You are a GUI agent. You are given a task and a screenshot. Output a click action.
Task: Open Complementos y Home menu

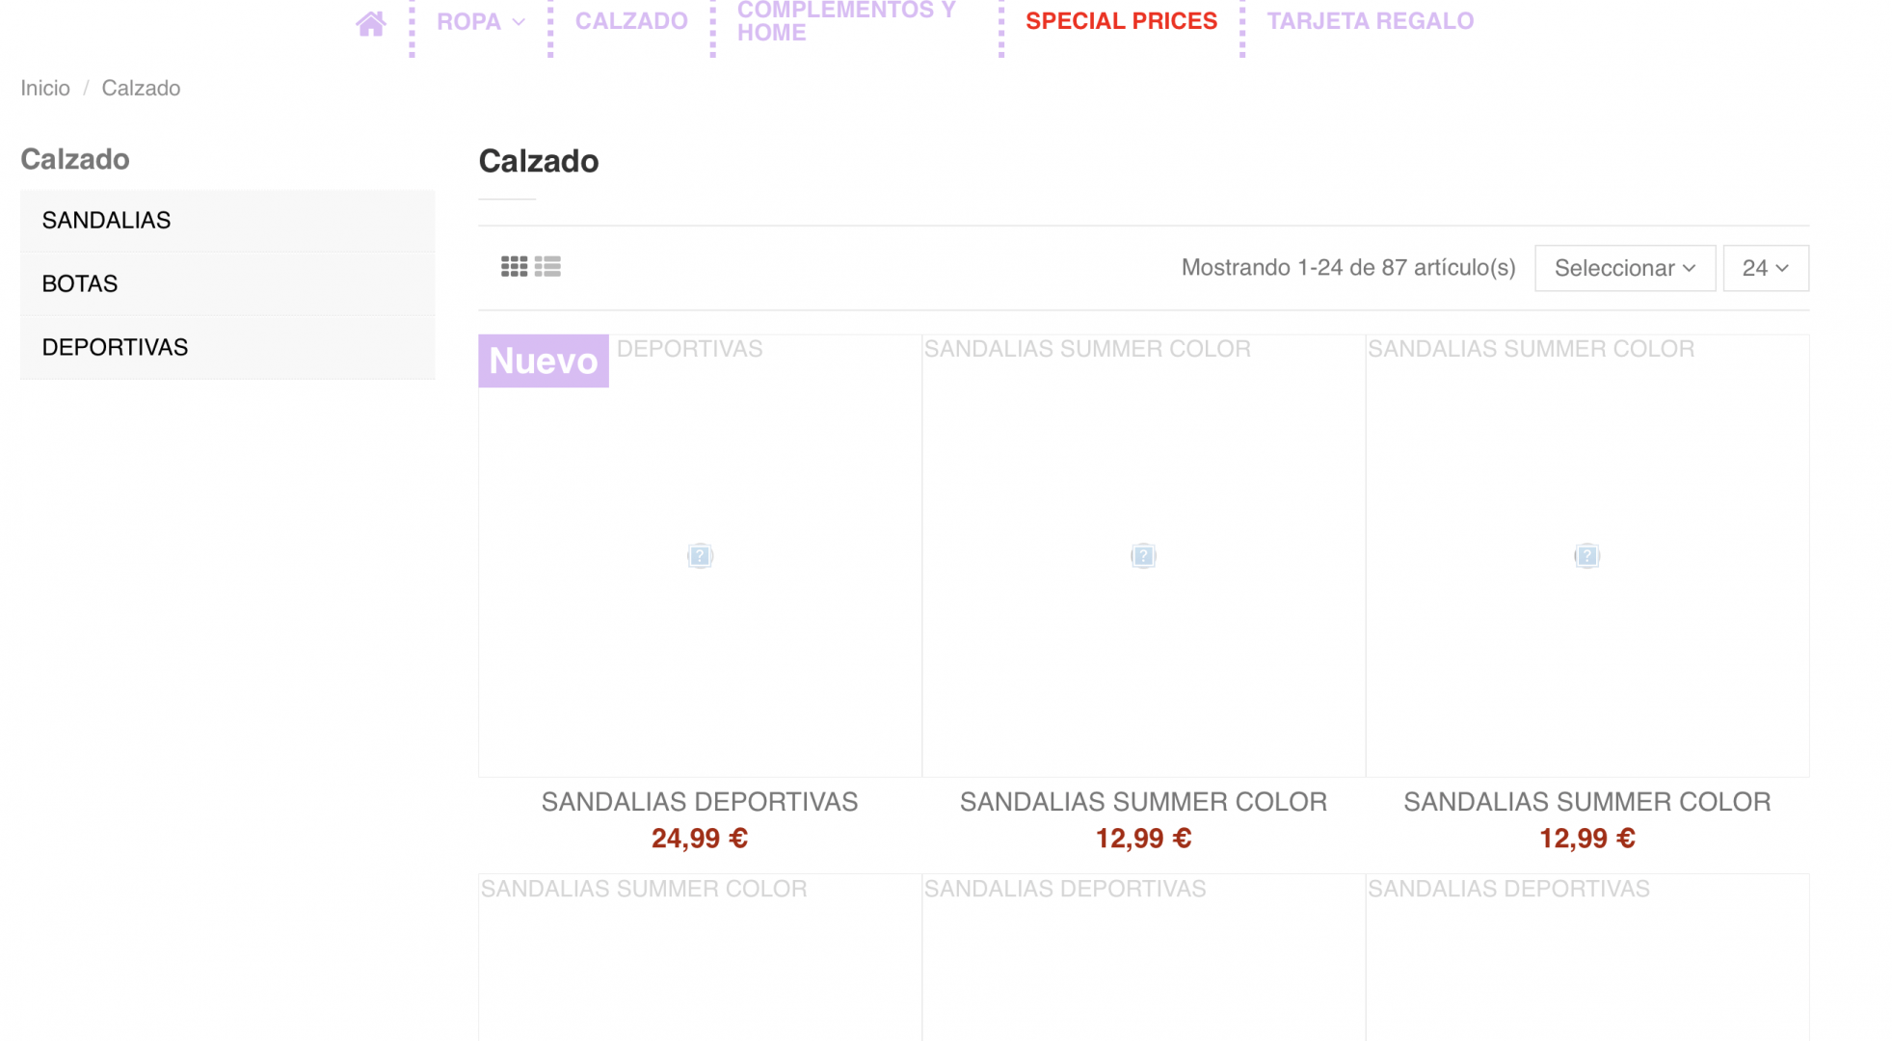point(846,21)
